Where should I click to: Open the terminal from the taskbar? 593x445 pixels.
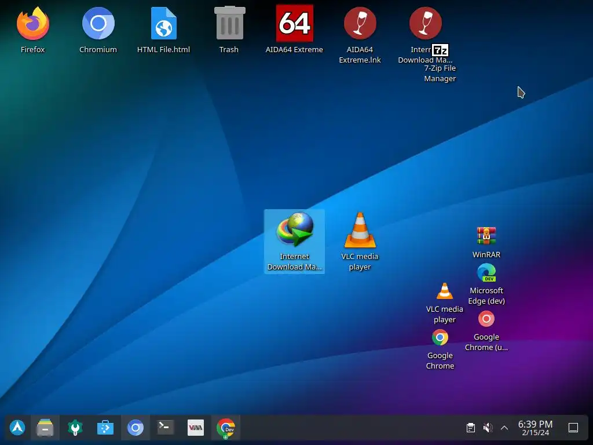[x=165, y=427]
